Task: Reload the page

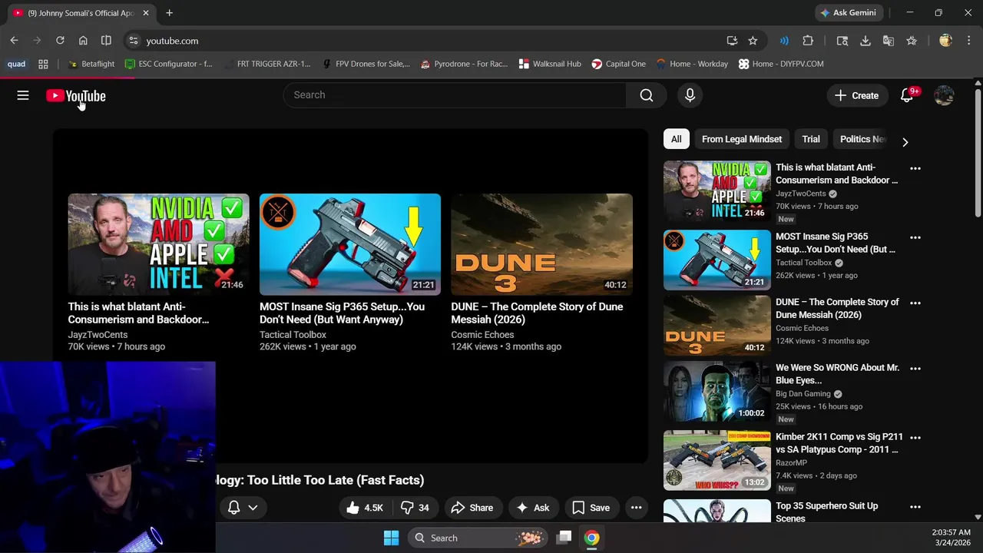Action: pos(60,41)
